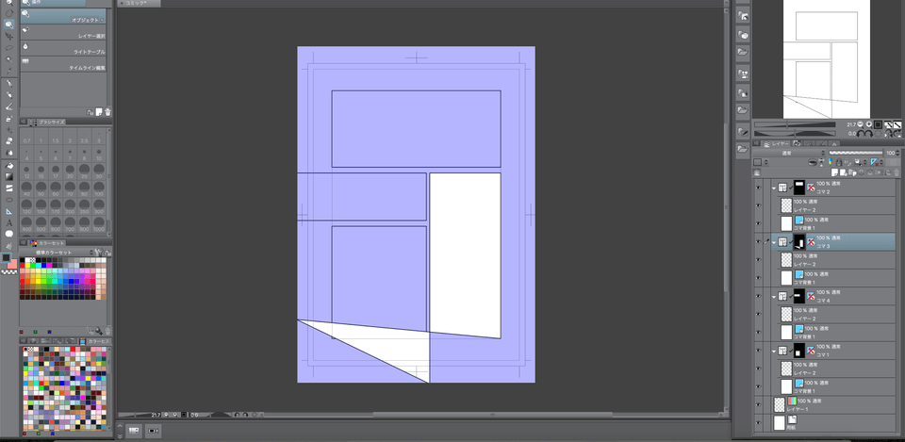This screenshot has width=905, height=442.
Task: Click zoom in icon in Navigator panel
Action: coord(868,124)
